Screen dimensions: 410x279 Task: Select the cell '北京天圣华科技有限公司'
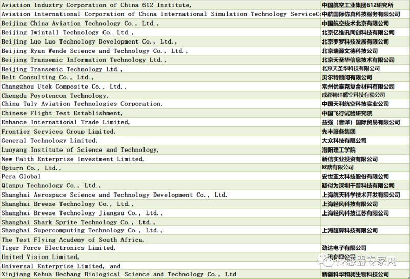(x=364, y=69)
